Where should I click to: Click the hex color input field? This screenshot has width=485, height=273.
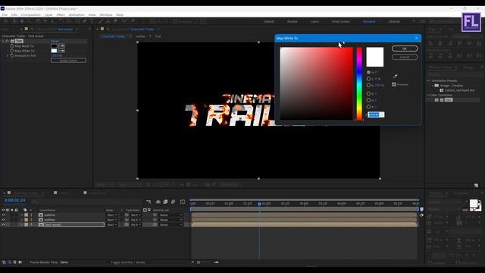pyautogui.click(x=376, y=115)
